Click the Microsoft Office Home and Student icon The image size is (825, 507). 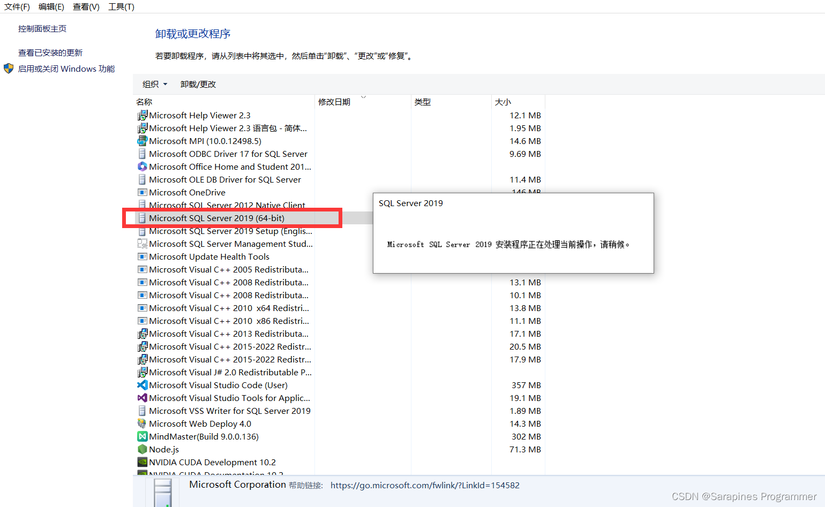click(x=142, y=167)
